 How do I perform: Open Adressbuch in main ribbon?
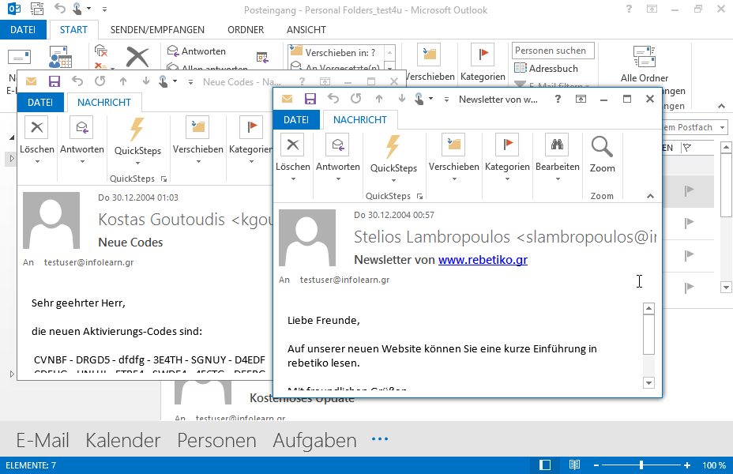pos(546,68)
